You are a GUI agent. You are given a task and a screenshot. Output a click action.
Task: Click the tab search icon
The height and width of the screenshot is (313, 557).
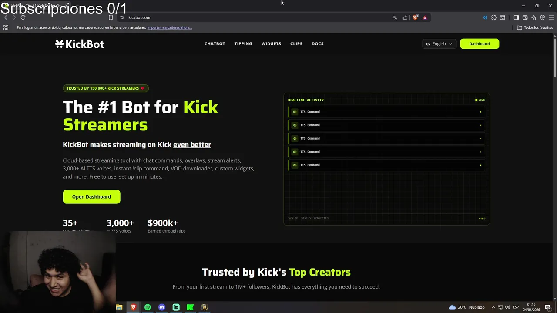pos(503,17)
